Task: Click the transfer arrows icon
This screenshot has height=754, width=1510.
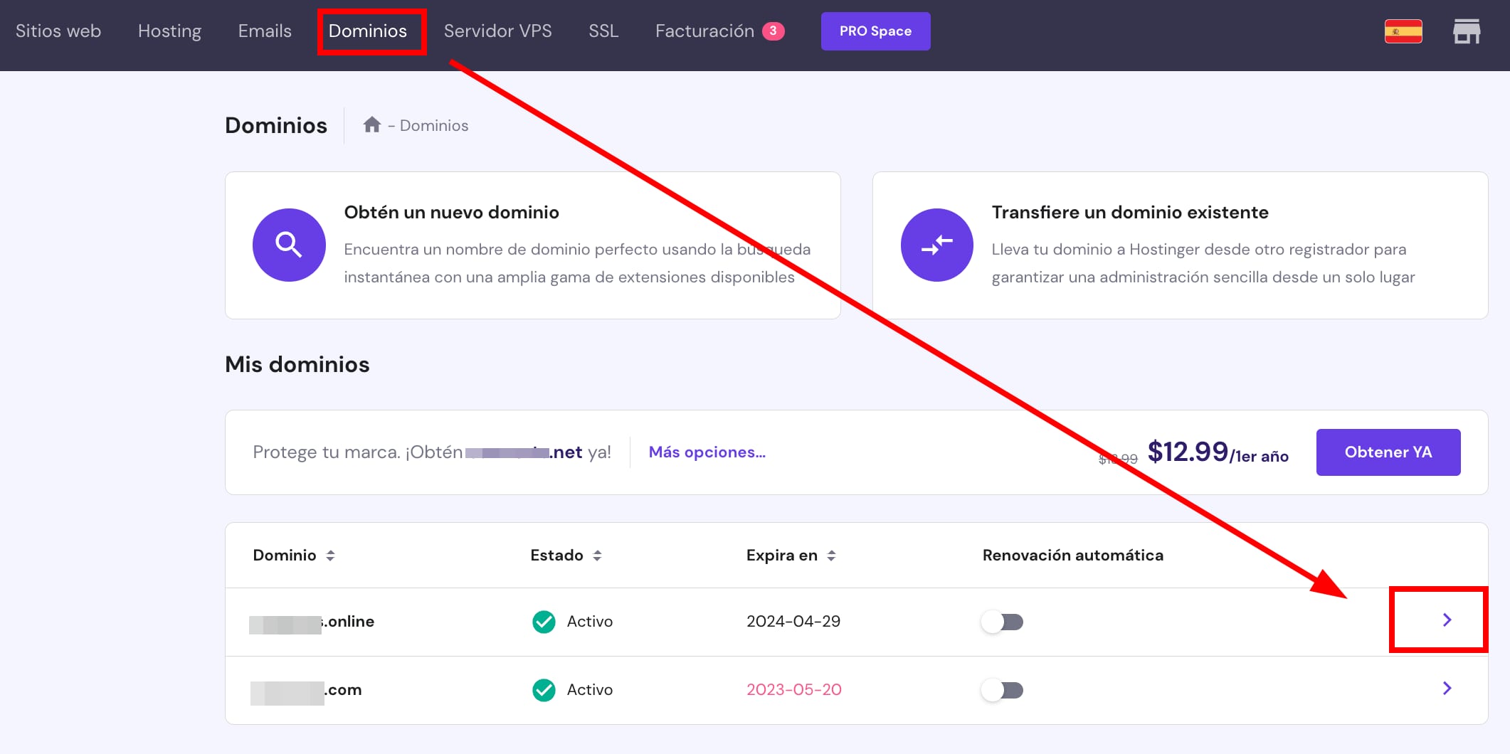Action: click(x=936, y=245)
